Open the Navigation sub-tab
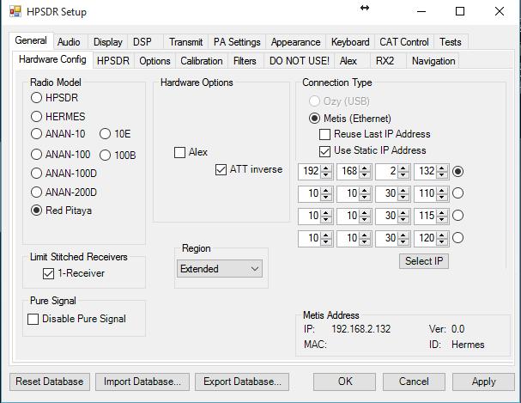The image size is (521, 403). pos(433,61)
